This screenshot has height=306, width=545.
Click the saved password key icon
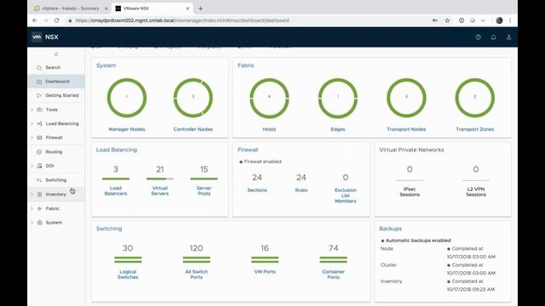point(435,20)
